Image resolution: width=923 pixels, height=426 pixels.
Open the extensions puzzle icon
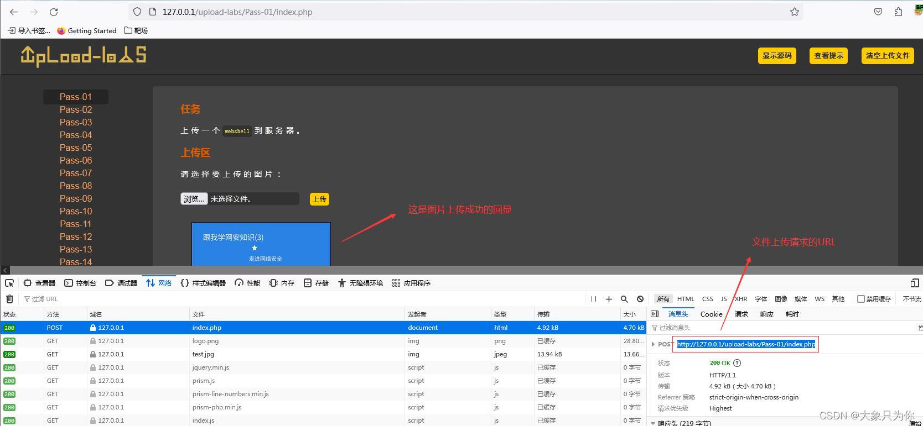click(898, 12)
